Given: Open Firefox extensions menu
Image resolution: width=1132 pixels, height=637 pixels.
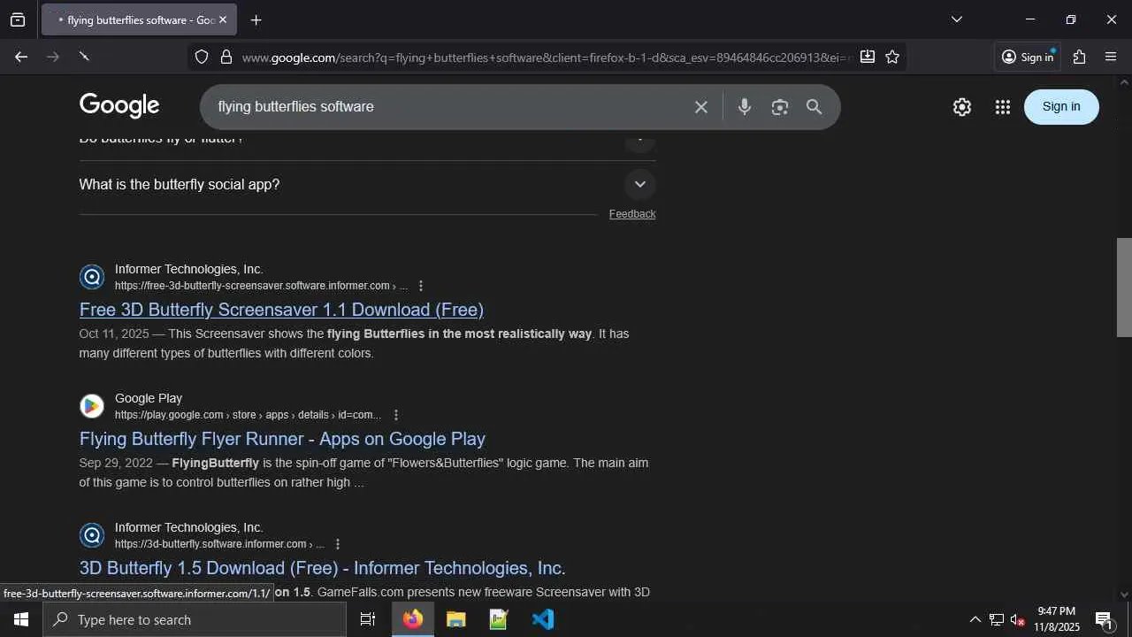Looking at the screenshot, I should click(1079, 57).
